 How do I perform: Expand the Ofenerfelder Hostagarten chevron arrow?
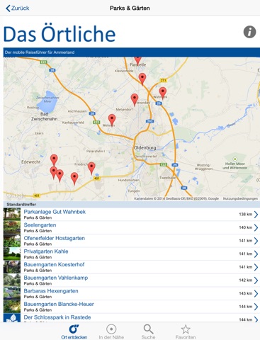(256, 241)
